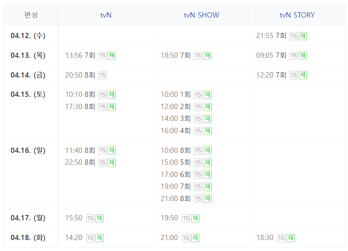Select the 04.18. (화) date row label
Viewport: 348px width, 251px height.
[28, 238]
